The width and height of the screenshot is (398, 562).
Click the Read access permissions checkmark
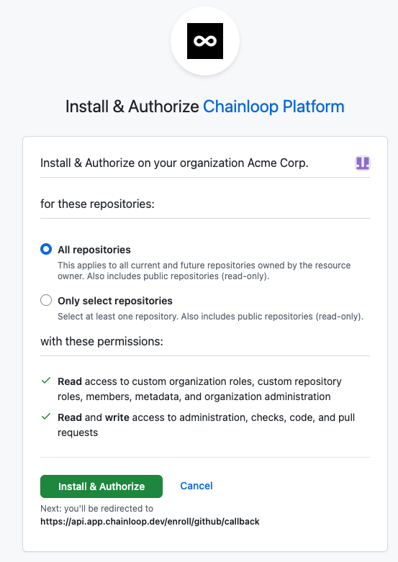[x=46, y=381]
